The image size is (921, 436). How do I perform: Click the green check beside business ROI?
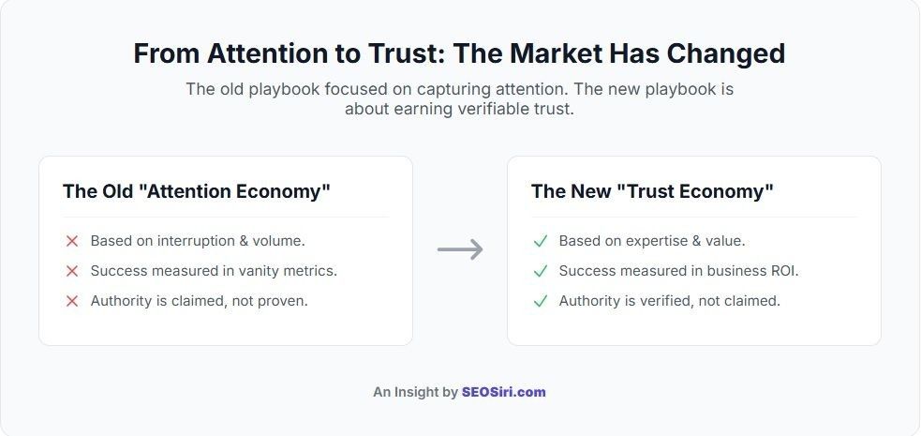(541, 271)
